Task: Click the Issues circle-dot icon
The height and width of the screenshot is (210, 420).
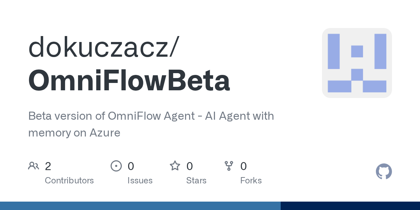Action: (116, 166)
